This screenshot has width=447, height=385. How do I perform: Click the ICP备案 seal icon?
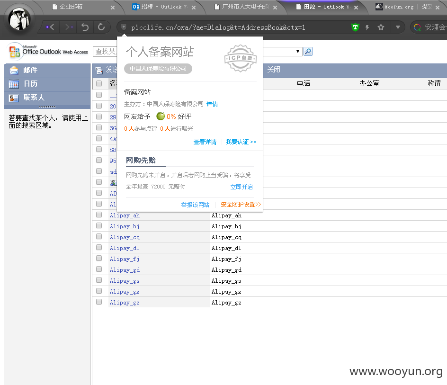(241, 58)
